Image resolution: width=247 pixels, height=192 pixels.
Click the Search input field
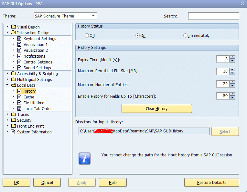[x=214, y=16]
